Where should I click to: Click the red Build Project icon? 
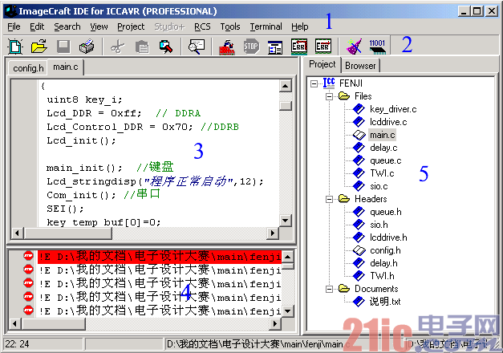[x=229, y=47]
